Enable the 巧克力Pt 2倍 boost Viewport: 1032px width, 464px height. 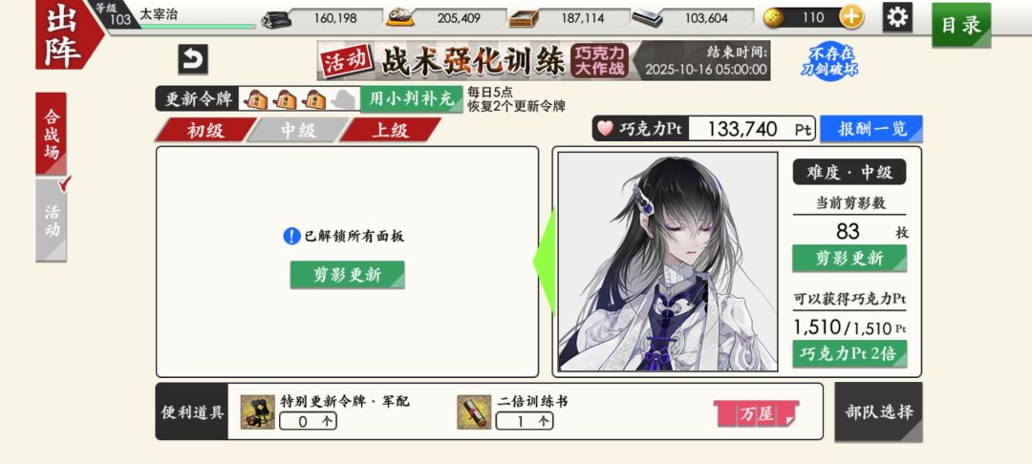[x=849, y=353]
